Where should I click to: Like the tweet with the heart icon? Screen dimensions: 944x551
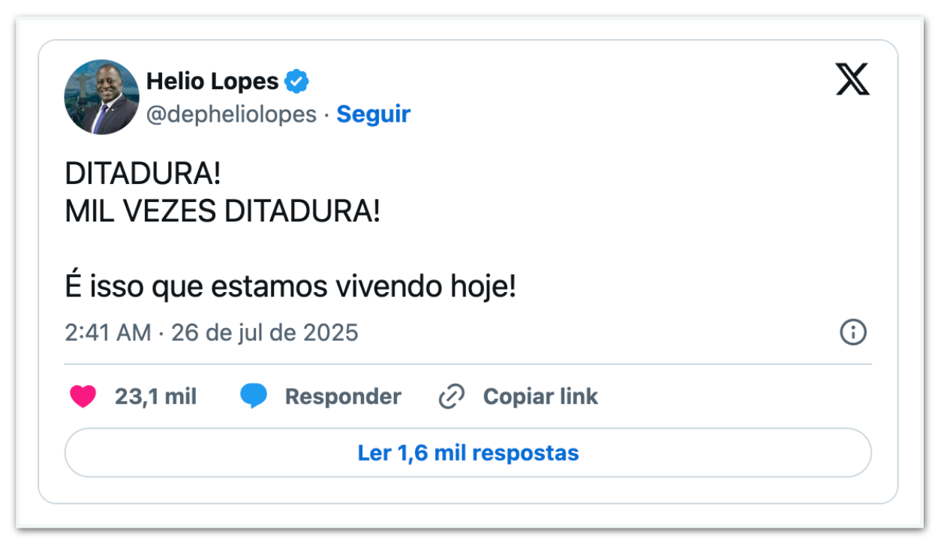83,396
